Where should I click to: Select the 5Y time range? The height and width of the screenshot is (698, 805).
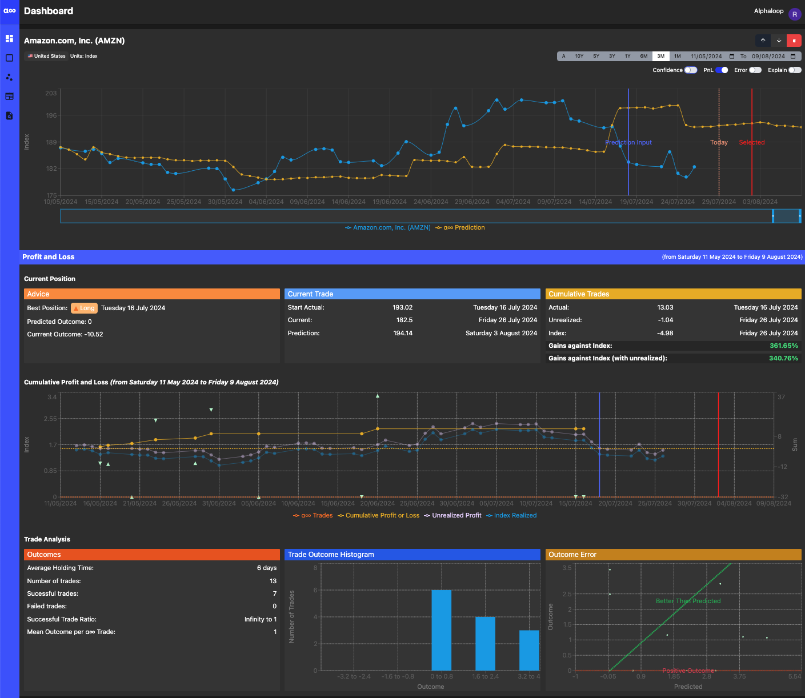click(x=596, y=56)
